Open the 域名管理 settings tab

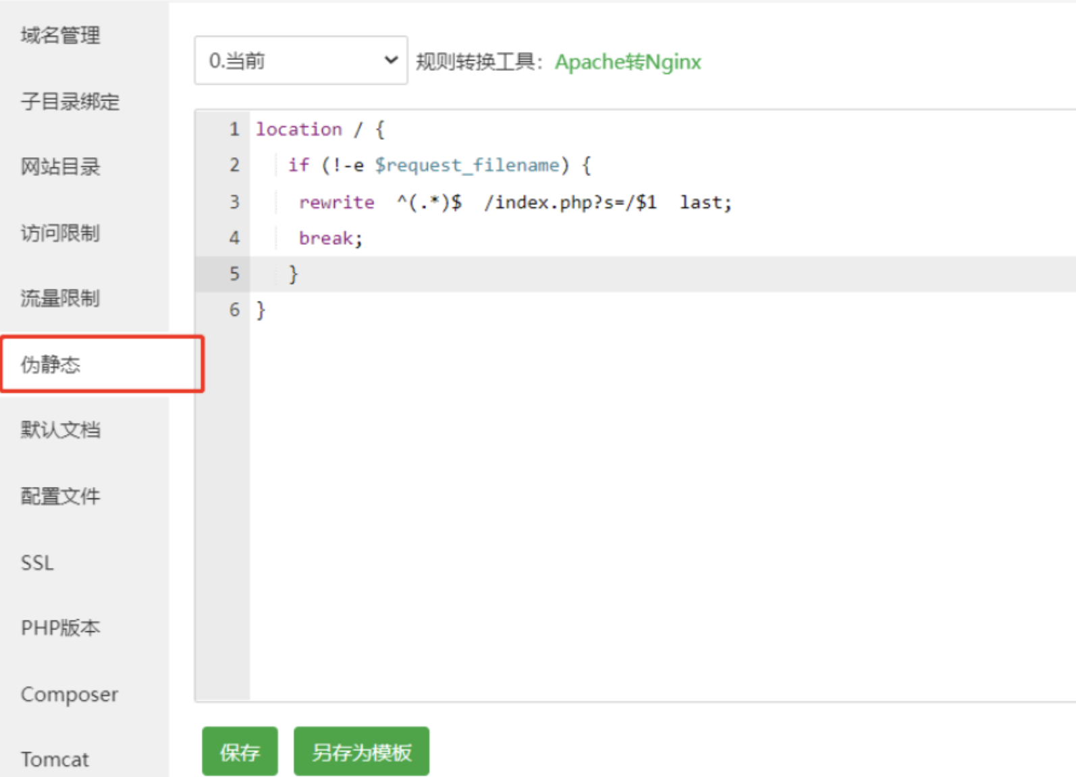coord(61,35)
